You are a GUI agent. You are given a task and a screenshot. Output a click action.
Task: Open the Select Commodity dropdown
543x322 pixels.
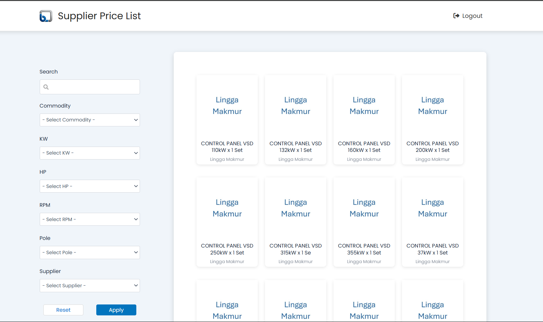tap(90, 120)
